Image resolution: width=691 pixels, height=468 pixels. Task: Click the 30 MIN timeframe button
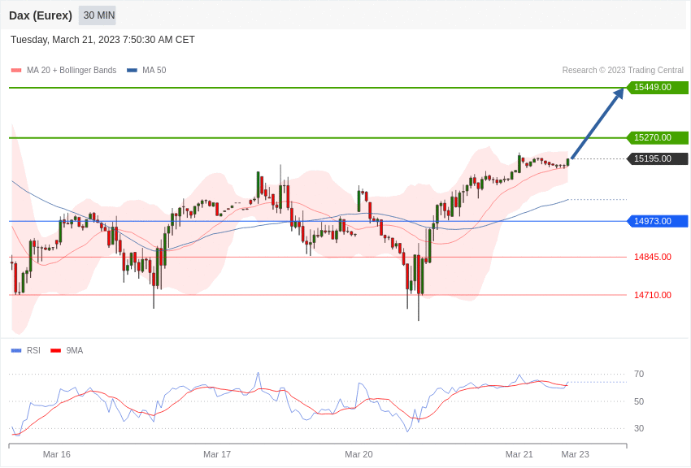coord(98,15)
